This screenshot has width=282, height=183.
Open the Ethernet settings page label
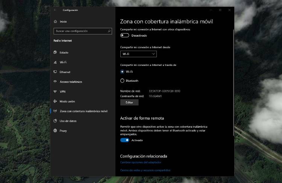65,72
